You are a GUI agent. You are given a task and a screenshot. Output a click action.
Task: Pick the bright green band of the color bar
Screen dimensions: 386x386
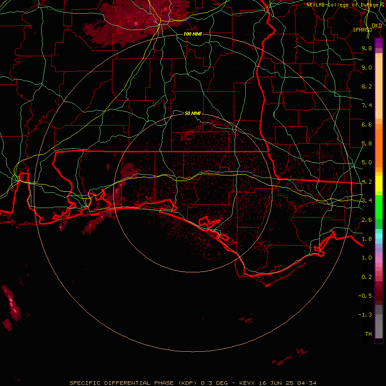click(x=379, y=207)
